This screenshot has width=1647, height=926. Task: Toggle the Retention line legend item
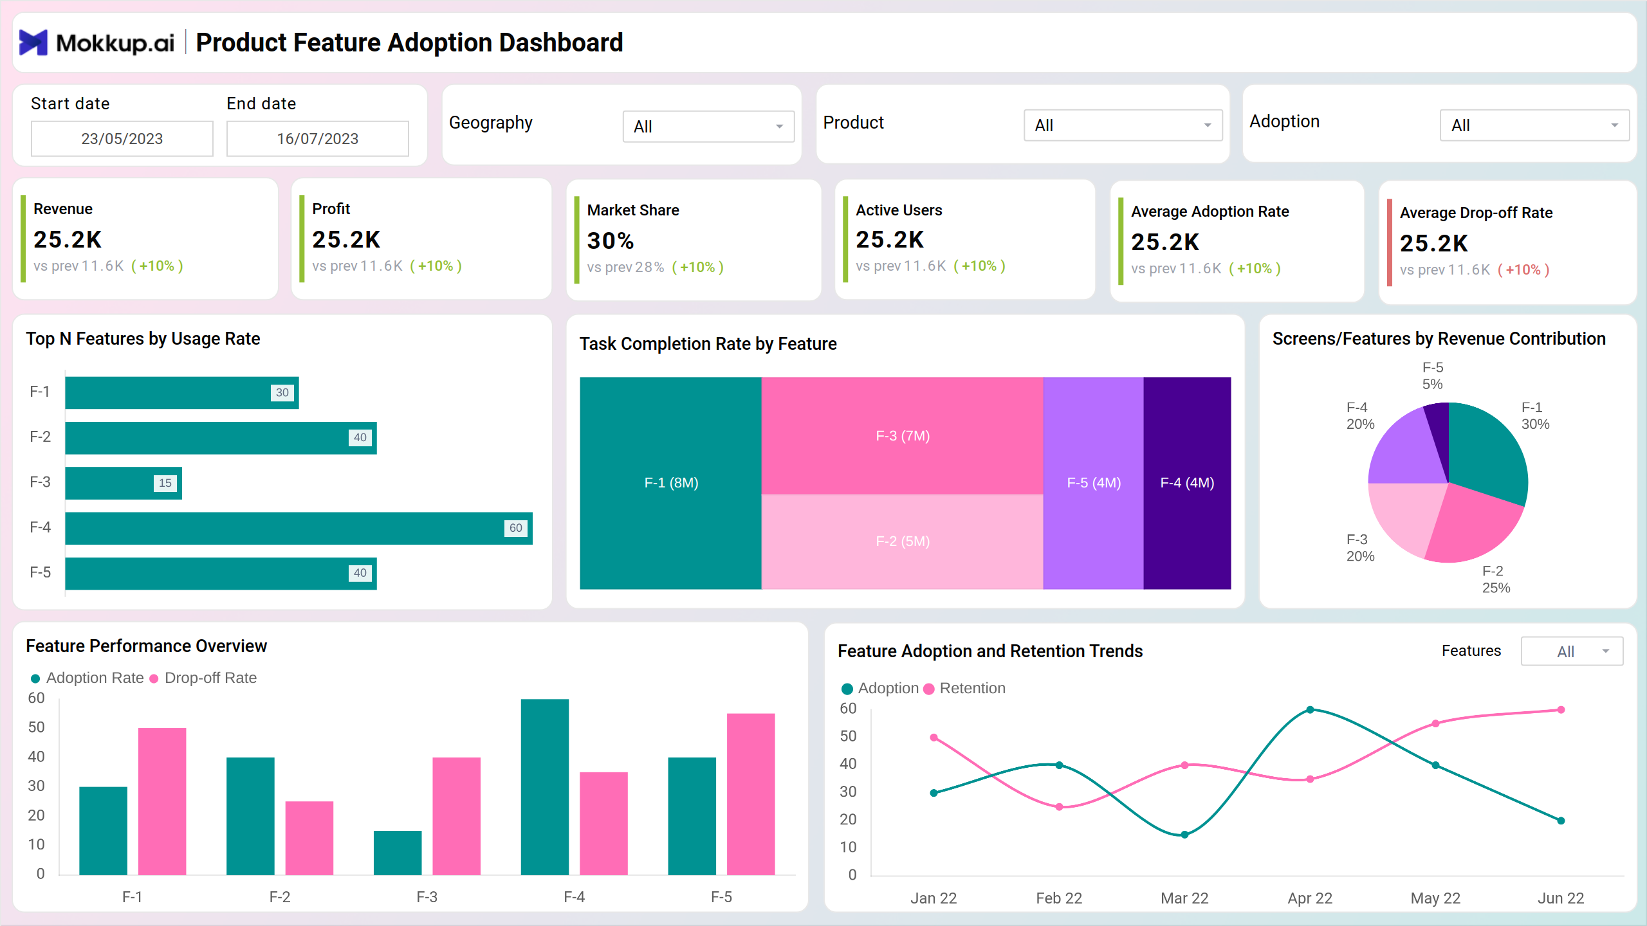tap(964, 688)
